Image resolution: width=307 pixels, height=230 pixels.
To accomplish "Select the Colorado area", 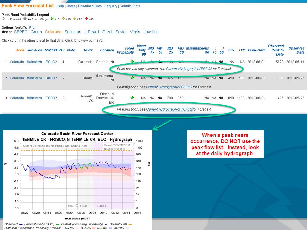I will pos(53,32).
